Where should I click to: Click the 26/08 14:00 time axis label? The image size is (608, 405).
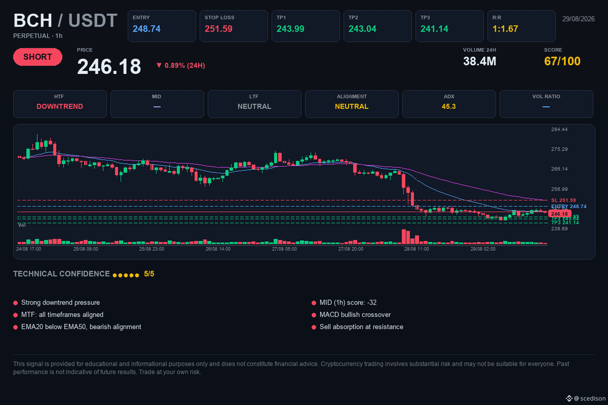(x=218, y=249)
